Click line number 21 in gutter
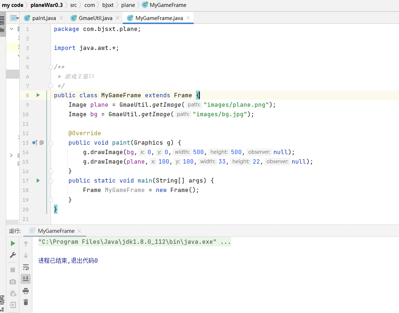Screen dimensions: 399x313 [x=25, y=219]
